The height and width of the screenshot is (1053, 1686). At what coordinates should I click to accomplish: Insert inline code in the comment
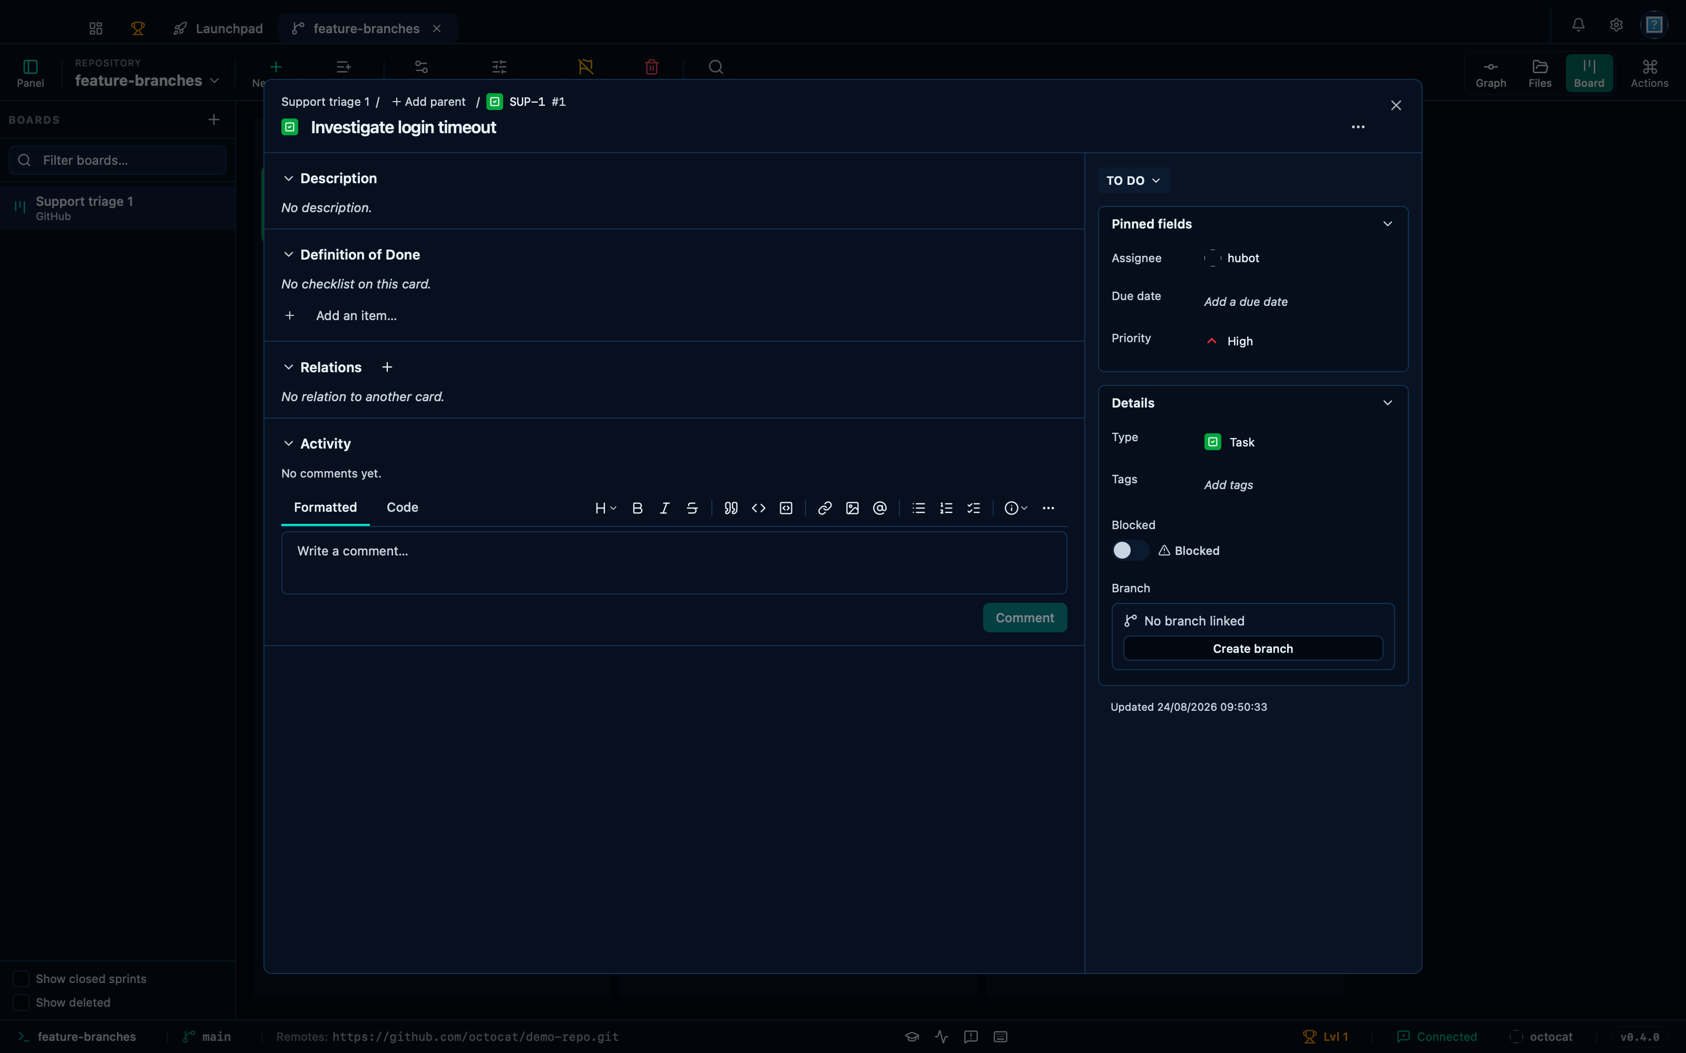coord(759,509)
